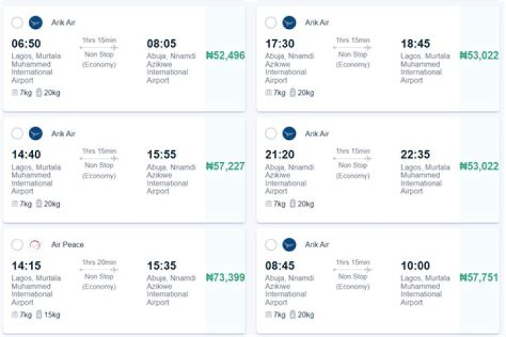Click the Arik Air logo on 21:20 flight
Viewport: 506px width, 337px height.
(289, 133)
